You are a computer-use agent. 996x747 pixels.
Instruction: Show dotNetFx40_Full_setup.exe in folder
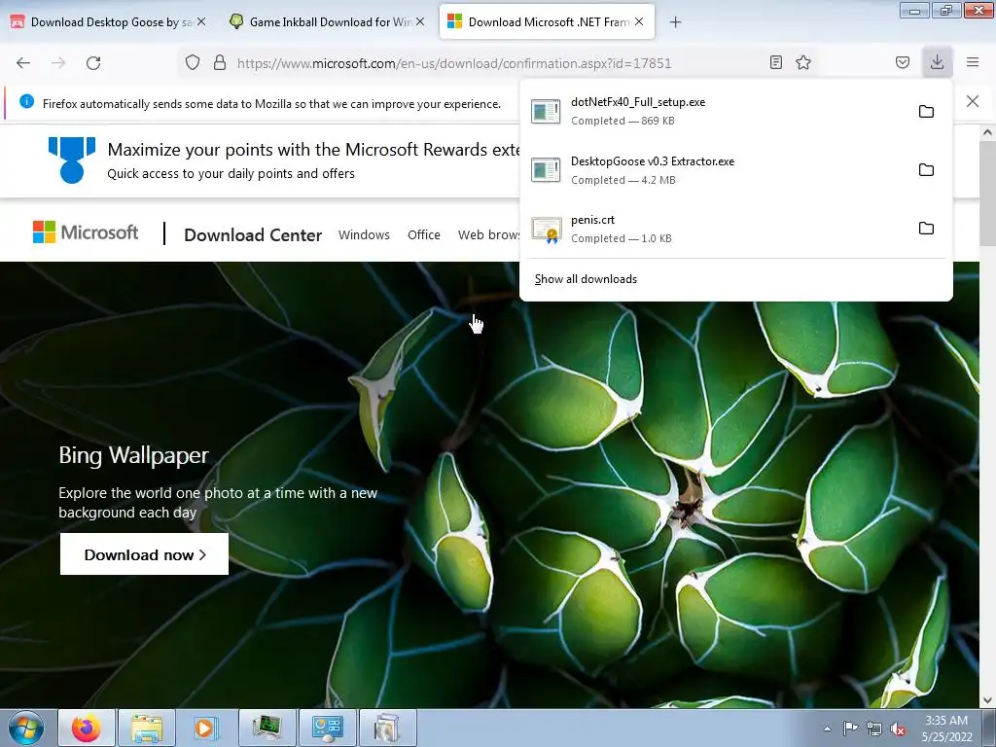[926, 111]
